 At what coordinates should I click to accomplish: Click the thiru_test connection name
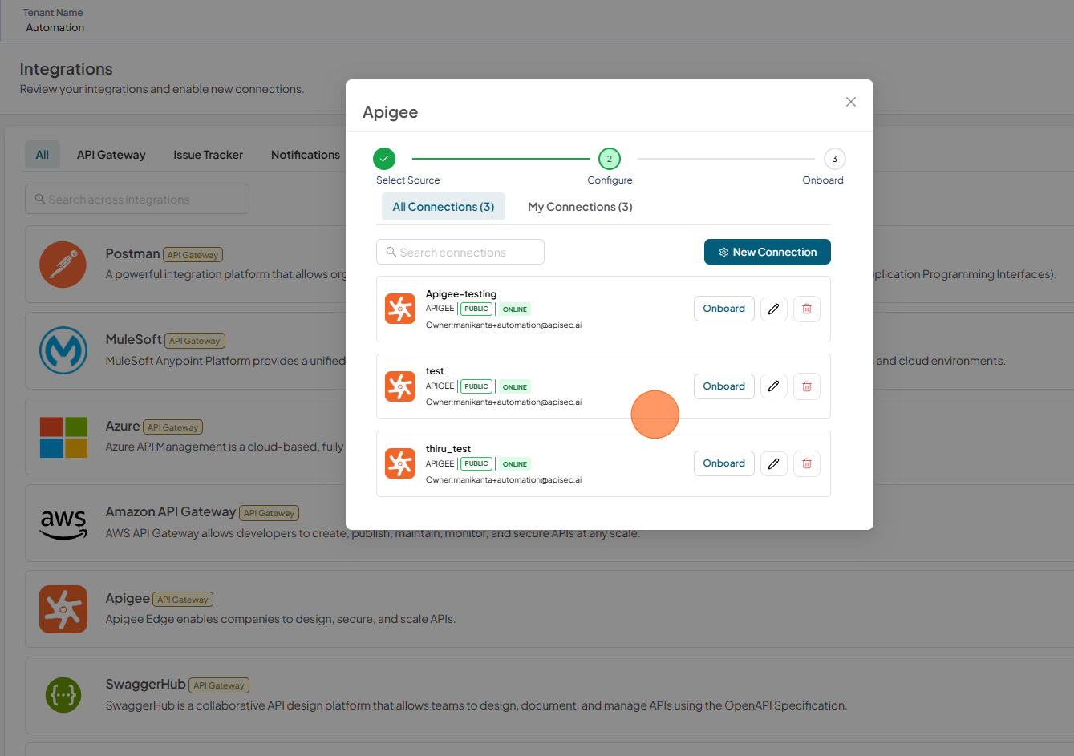pos(448,449)
